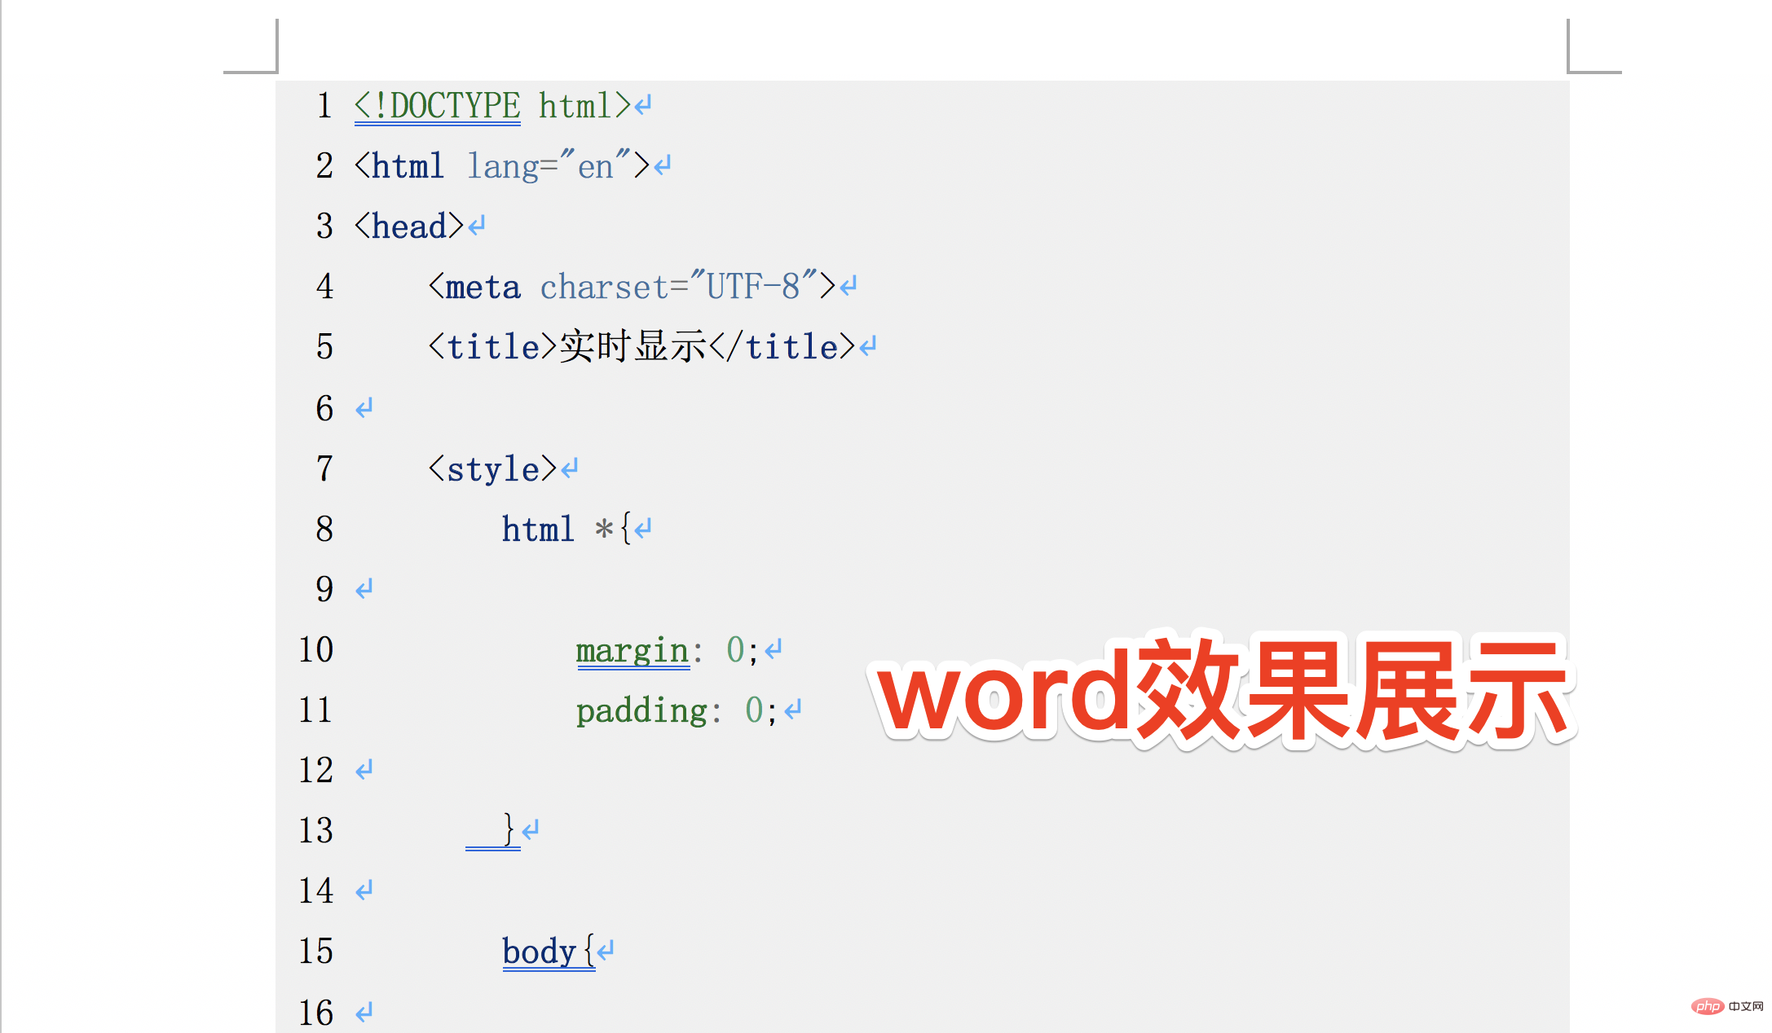Click line number 2
The width and height of the screenshot is (1772, 1033).
pos(324,166)
